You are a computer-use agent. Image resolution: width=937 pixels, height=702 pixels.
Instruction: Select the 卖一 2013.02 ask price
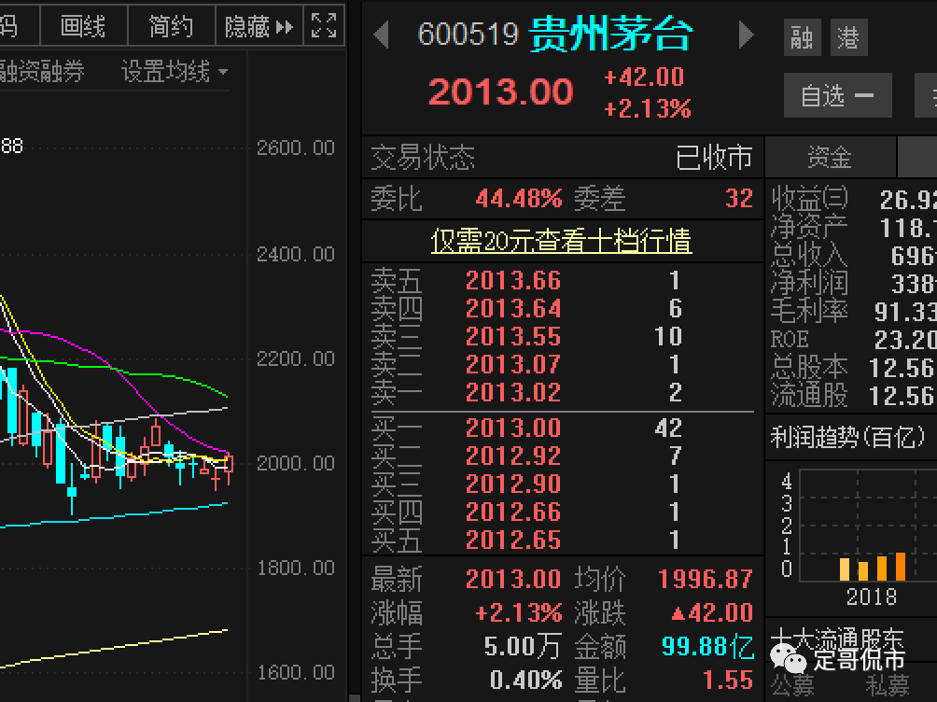pos(512,392)
